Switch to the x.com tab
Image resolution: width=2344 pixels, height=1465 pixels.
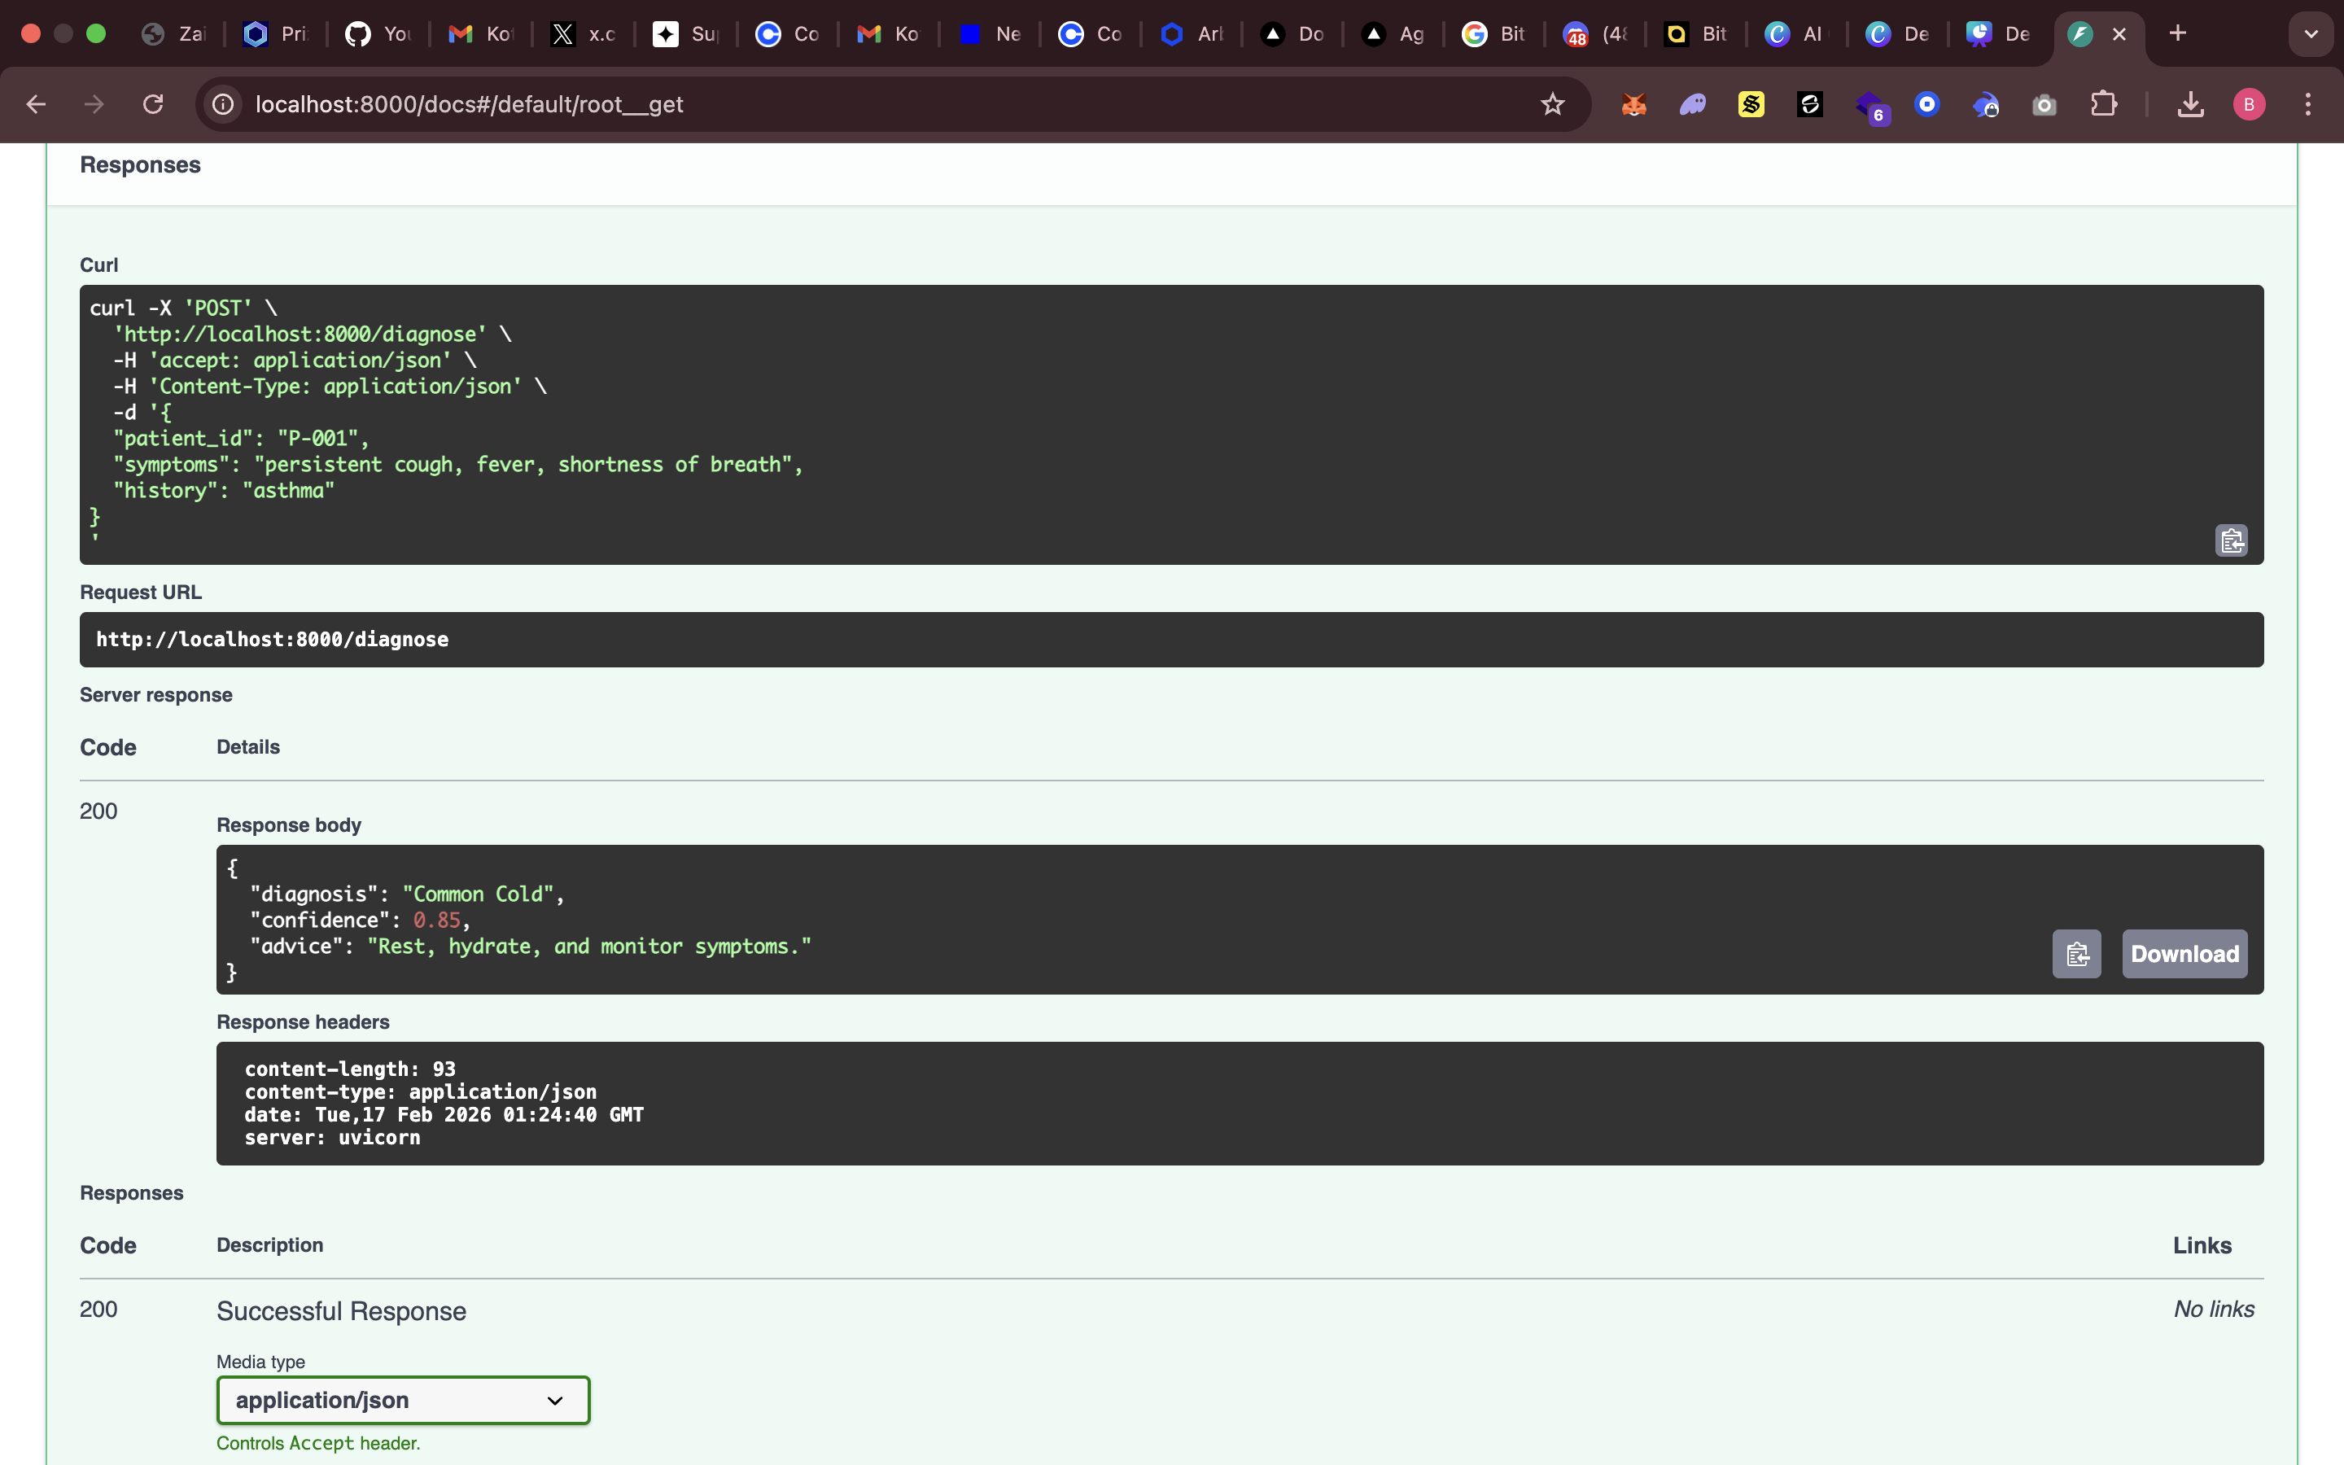[x=583, y=34]
